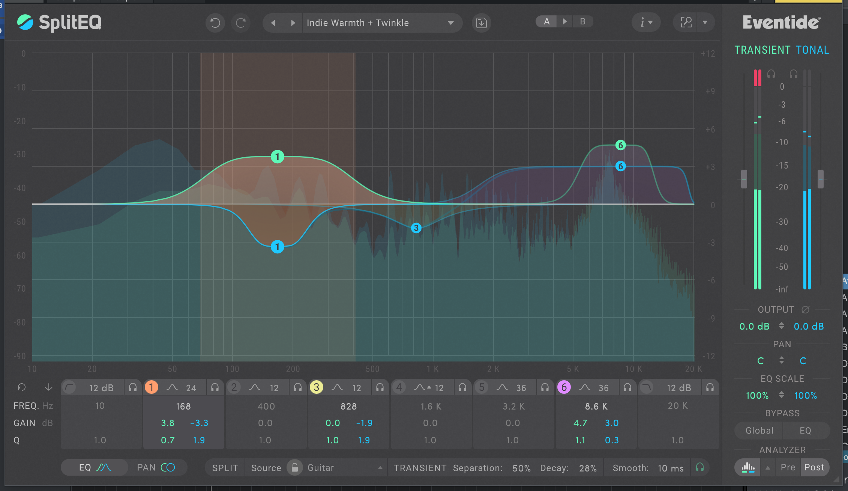Solo band 1 with headphone icon

[x=215, y=387]
